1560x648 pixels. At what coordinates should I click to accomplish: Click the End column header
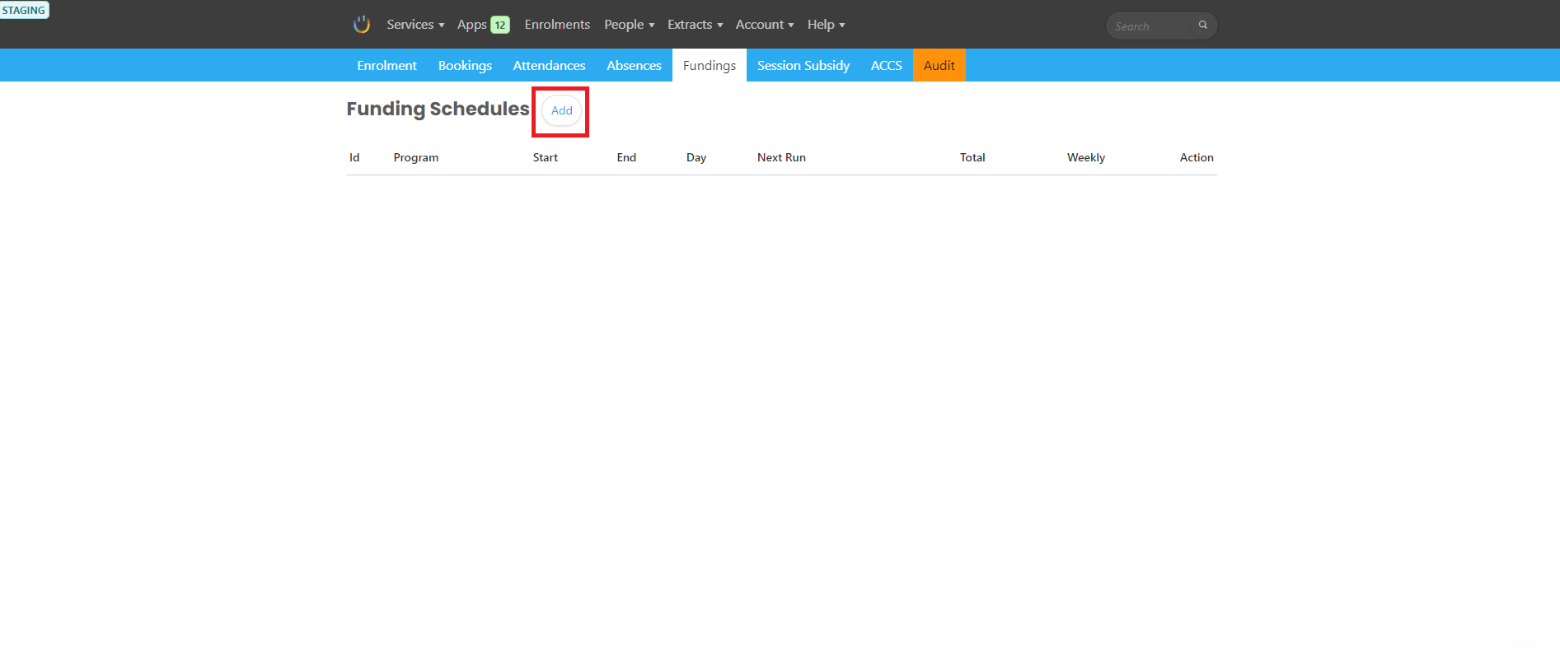click(626, 157)
